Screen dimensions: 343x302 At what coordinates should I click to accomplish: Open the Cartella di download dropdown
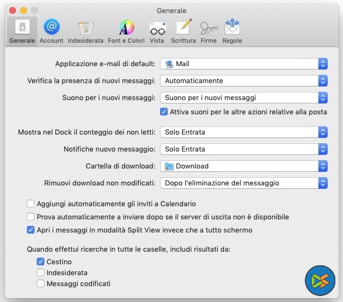[244, 166]
